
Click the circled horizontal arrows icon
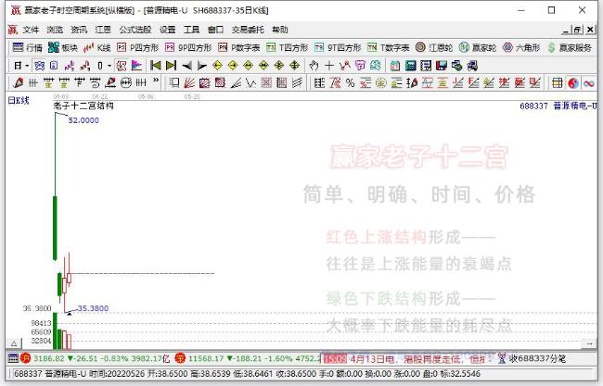click(x=126, y=82)
